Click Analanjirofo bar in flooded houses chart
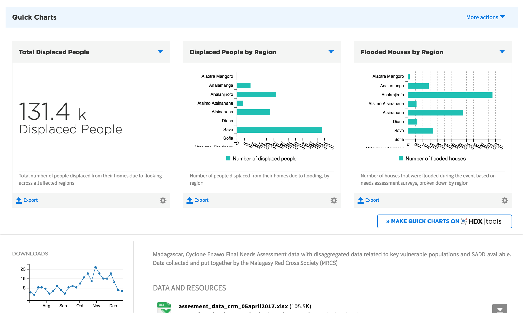The image size is (523, 313). point(450,95)
